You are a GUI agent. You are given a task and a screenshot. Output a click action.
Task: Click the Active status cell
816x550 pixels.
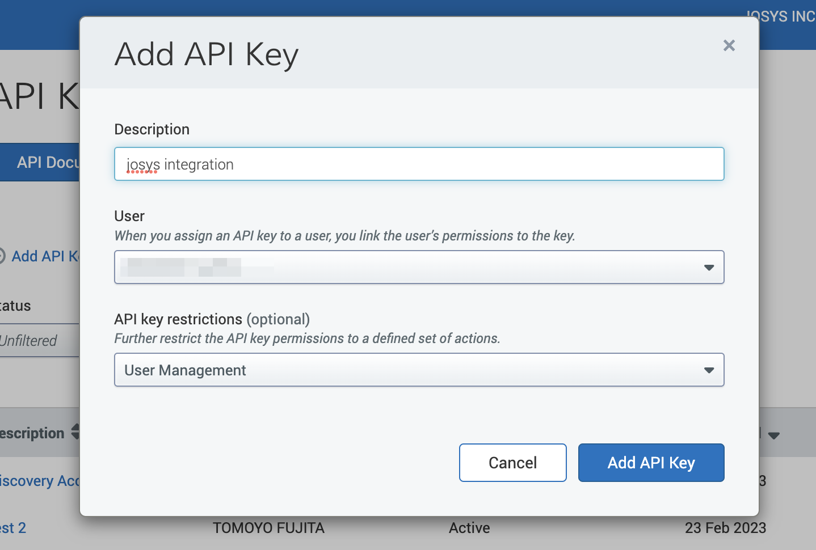469,528
